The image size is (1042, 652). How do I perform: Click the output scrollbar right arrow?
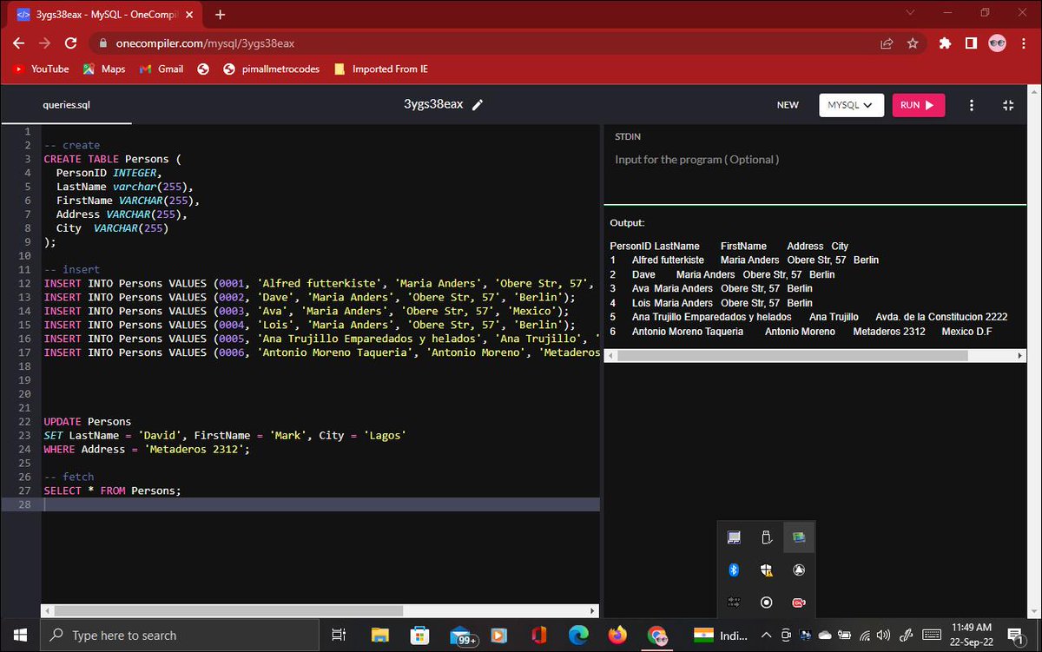[1019, 356]
